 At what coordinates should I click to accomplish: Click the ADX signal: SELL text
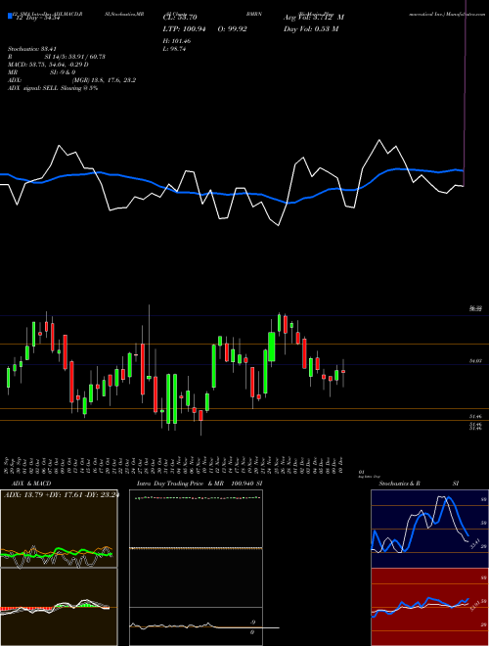coord(53,88)
